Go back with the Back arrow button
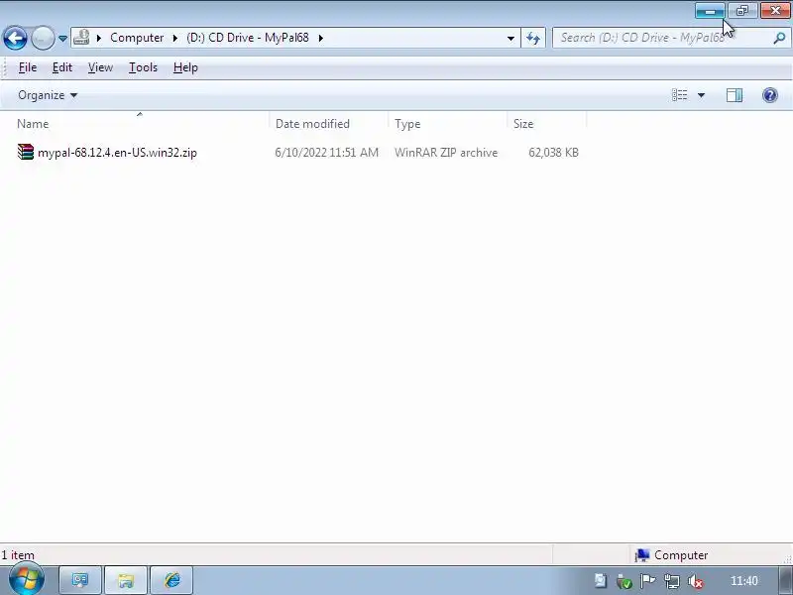The image size is (793, 595). tap(15, 38)
